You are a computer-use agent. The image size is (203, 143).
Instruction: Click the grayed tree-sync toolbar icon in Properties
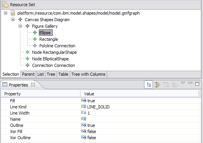pos(175,85)
